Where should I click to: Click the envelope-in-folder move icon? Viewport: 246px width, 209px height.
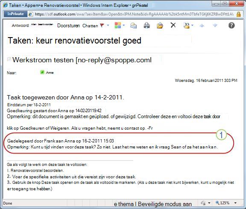point(160,26)
